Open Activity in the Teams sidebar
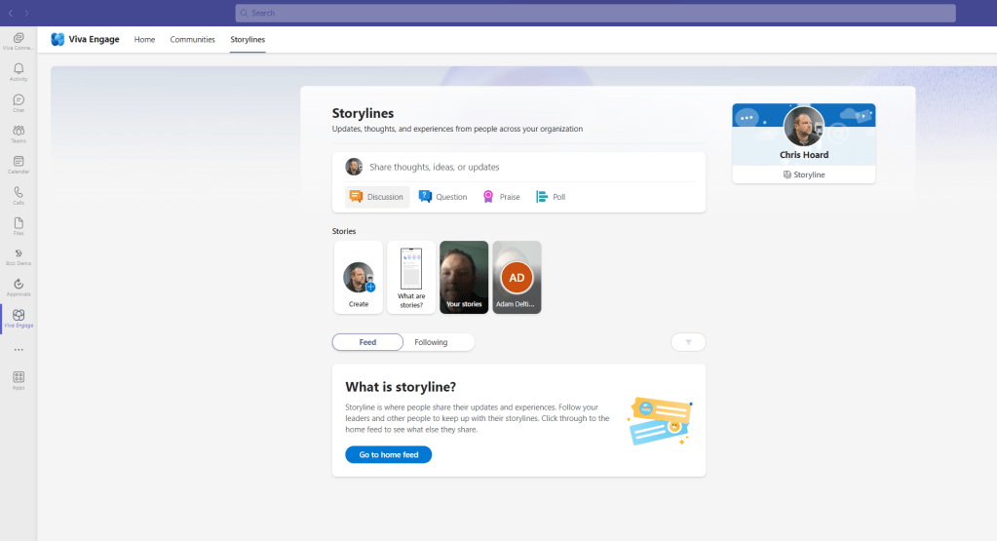 tap(19, 71)
